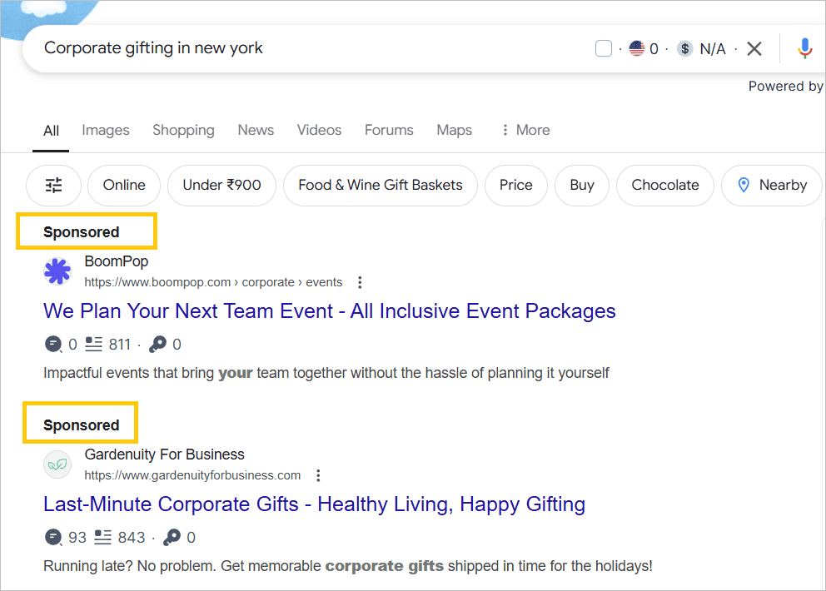Viewport: 826px width, 591px height.
Task: Enable the checkbox next to the flag metrics
Action: coord(603,48)
